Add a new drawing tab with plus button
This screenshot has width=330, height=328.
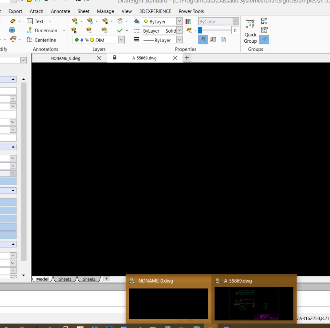pos(187,58)
